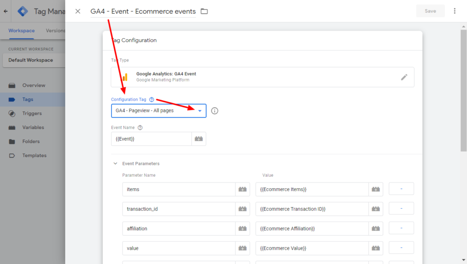
Task: Click the Save button
Action: [430, 11]
